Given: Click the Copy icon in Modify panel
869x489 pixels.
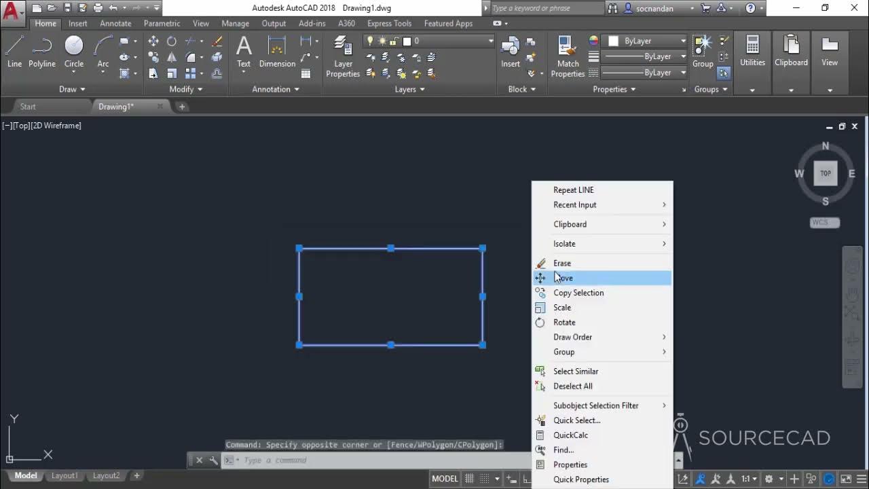Looking at the screenshot, I should (x=153, y=58).
